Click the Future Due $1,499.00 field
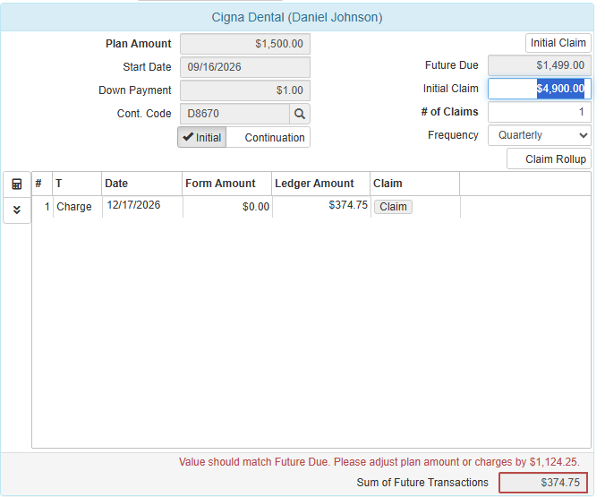 click(539, 65)
